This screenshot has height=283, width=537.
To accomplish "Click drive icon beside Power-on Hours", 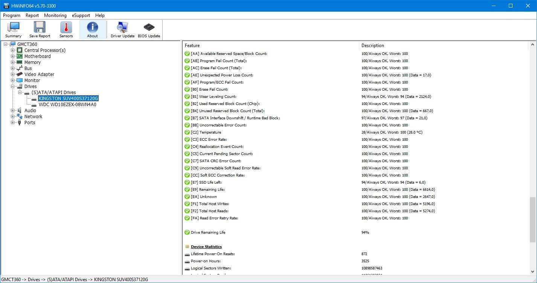I will pyautogui.click(x=187, y=261).
